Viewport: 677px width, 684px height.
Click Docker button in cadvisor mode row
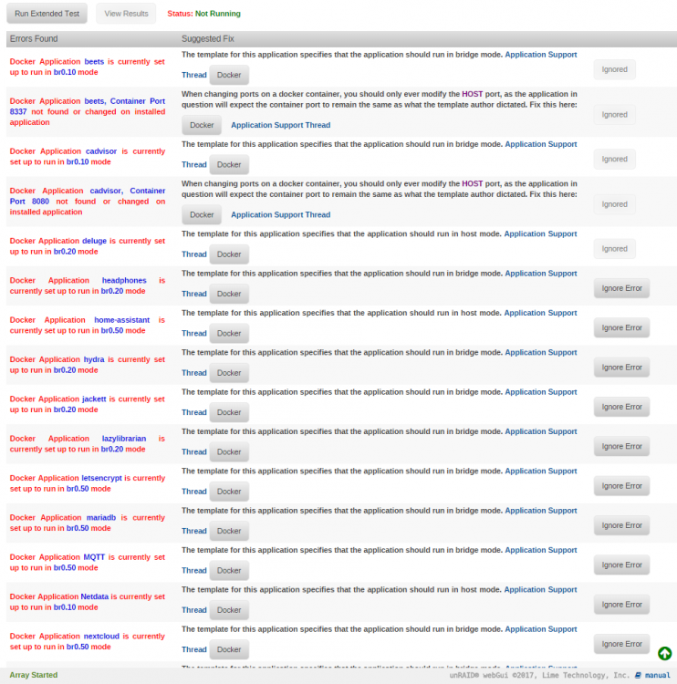click(x=229, y=165)
